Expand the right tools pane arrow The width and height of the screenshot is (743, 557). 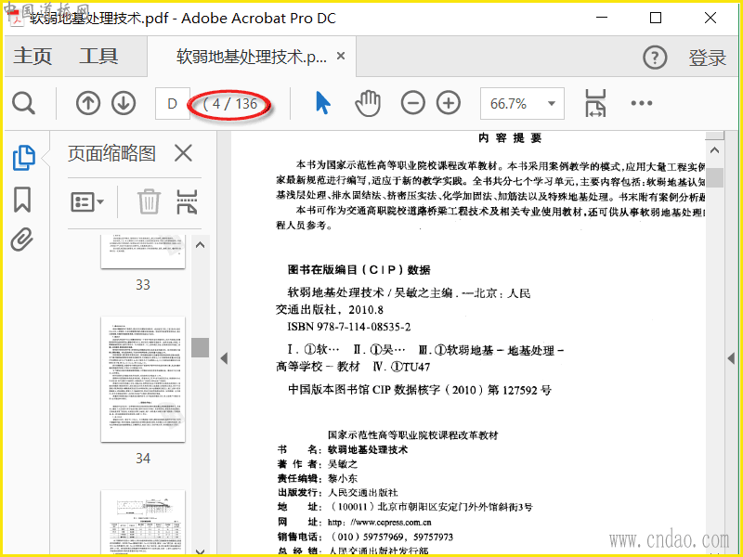click(x=731, y=358)
